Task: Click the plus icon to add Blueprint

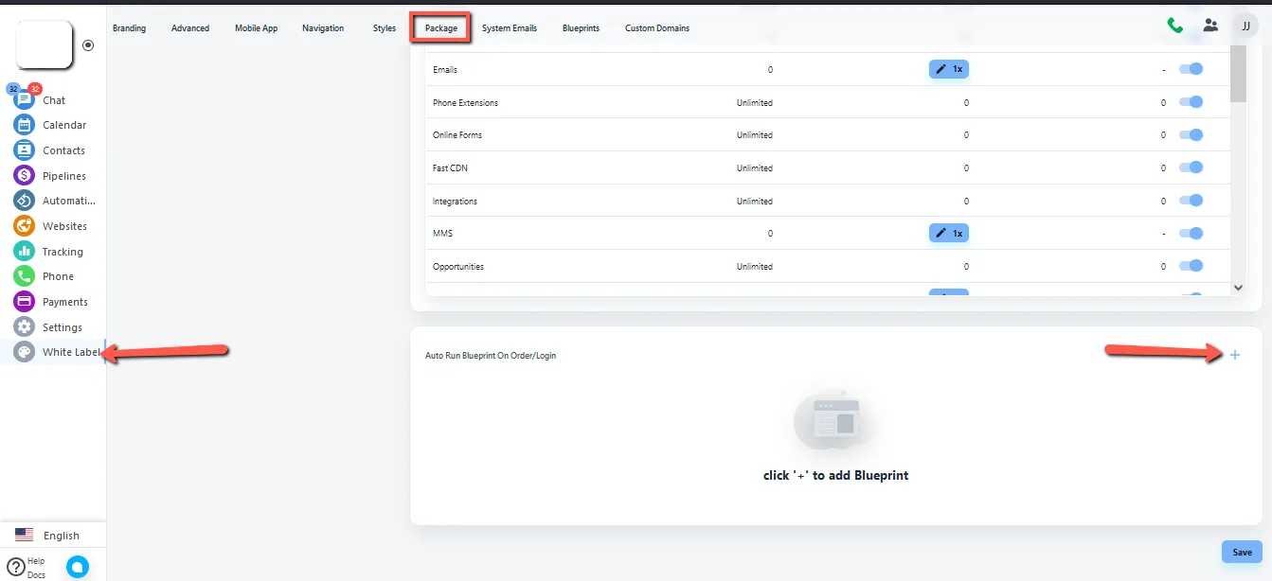Action: pos(1234,355)
